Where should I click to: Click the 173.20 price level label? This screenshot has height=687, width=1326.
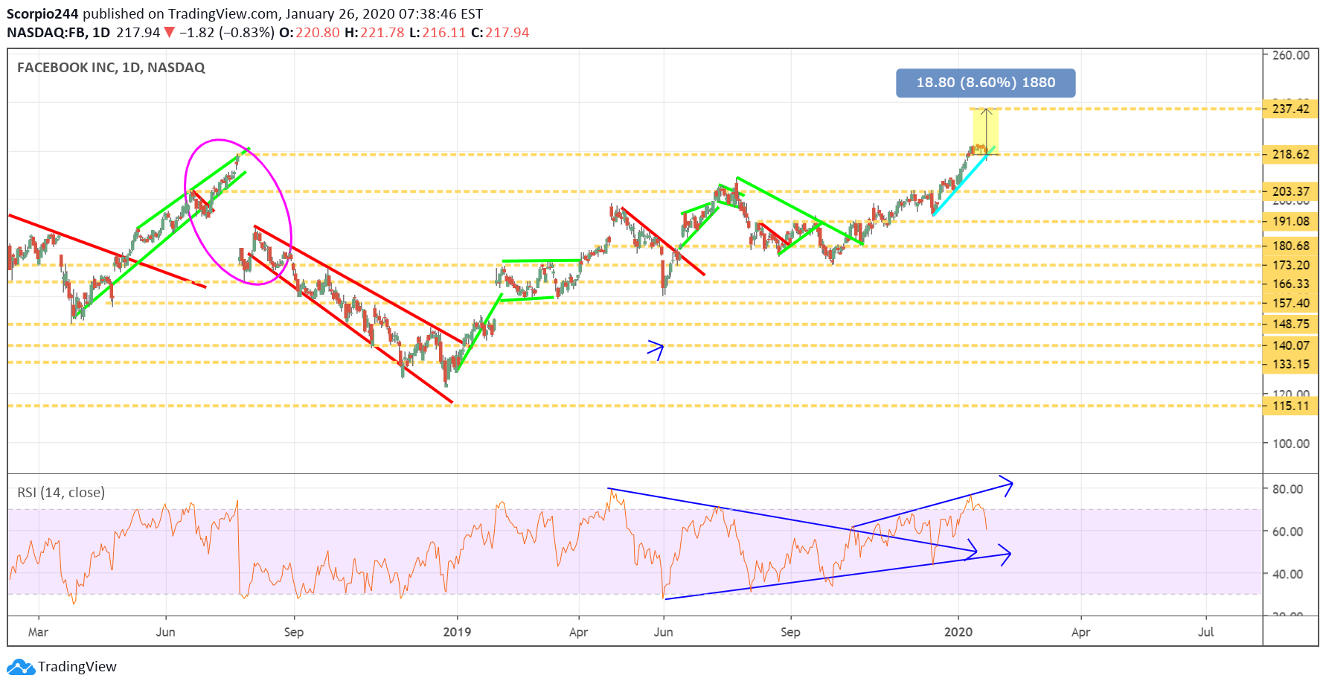tap(1290, 265)
